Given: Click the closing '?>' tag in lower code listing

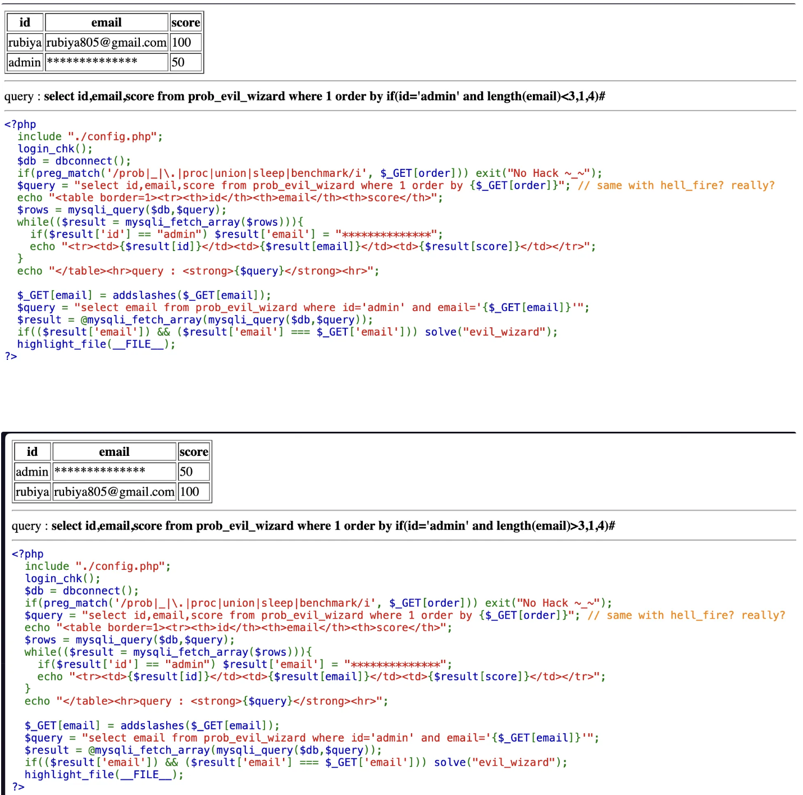Looking at the screenshot, I should (x=19, y=787).
